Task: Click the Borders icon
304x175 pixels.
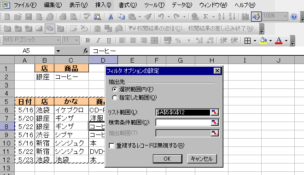Action: pyautogui.click(x=247, y=41)
